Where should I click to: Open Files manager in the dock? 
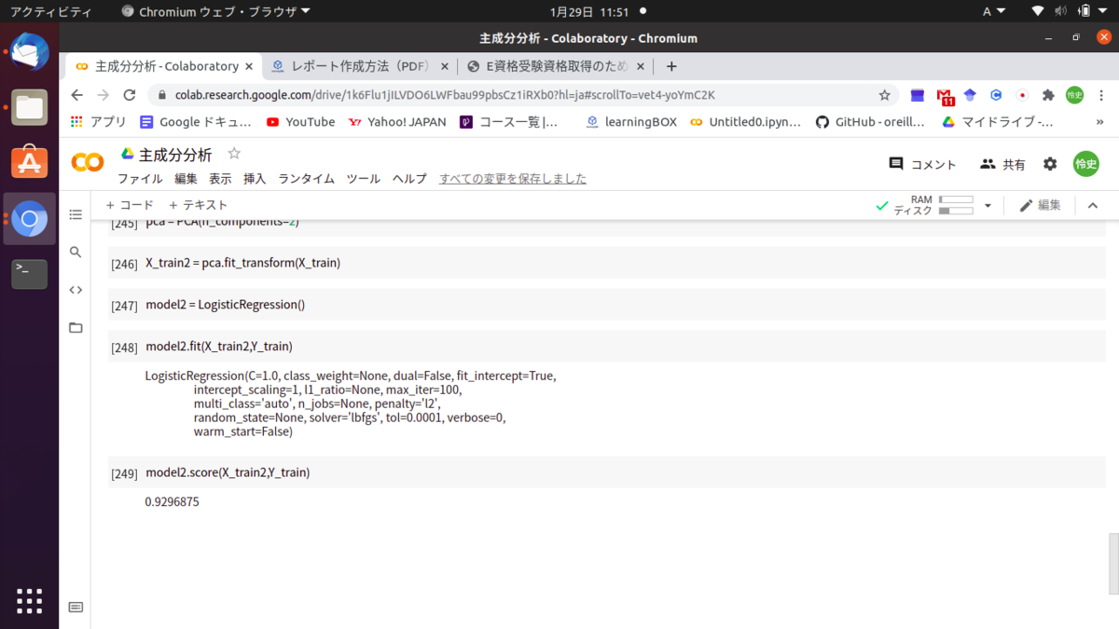point(29,108)
